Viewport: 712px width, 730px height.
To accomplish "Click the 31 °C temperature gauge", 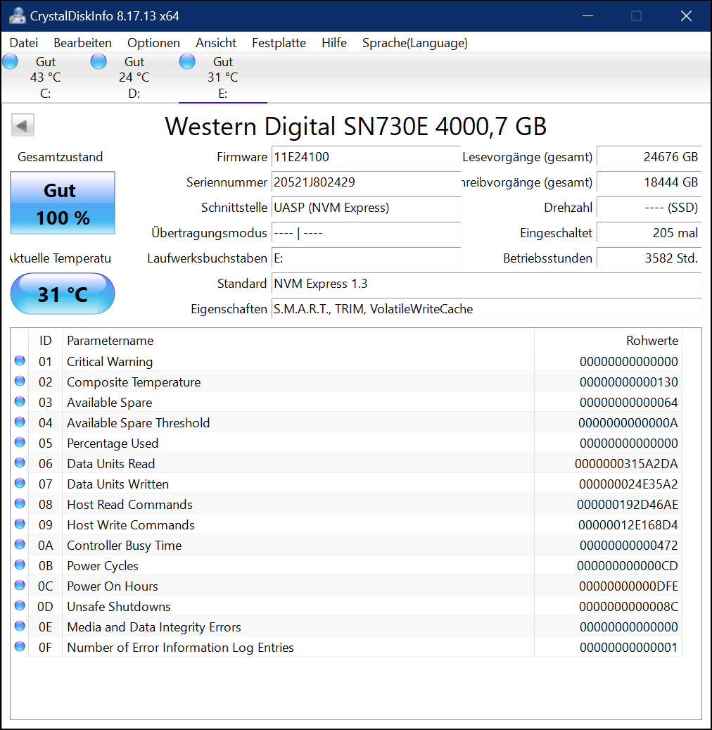I will (62, 294).
